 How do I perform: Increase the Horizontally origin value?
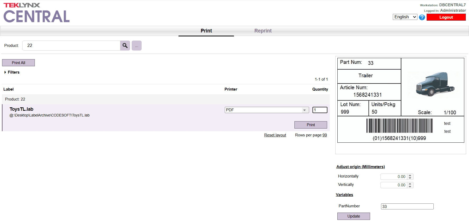point(410,175)
